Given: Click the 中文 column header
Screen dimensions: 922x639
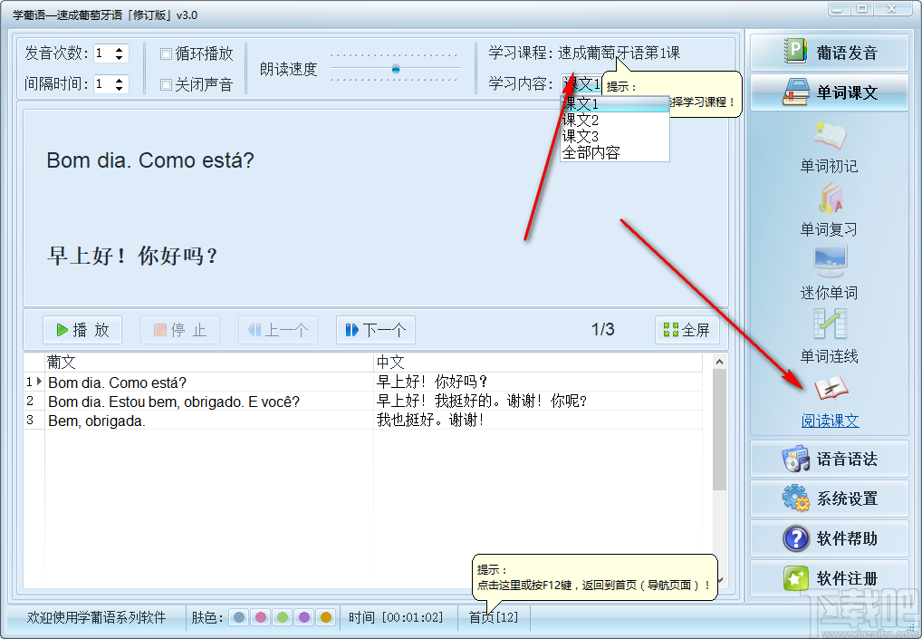Looking at the screenshot, I should click(537, 362).
